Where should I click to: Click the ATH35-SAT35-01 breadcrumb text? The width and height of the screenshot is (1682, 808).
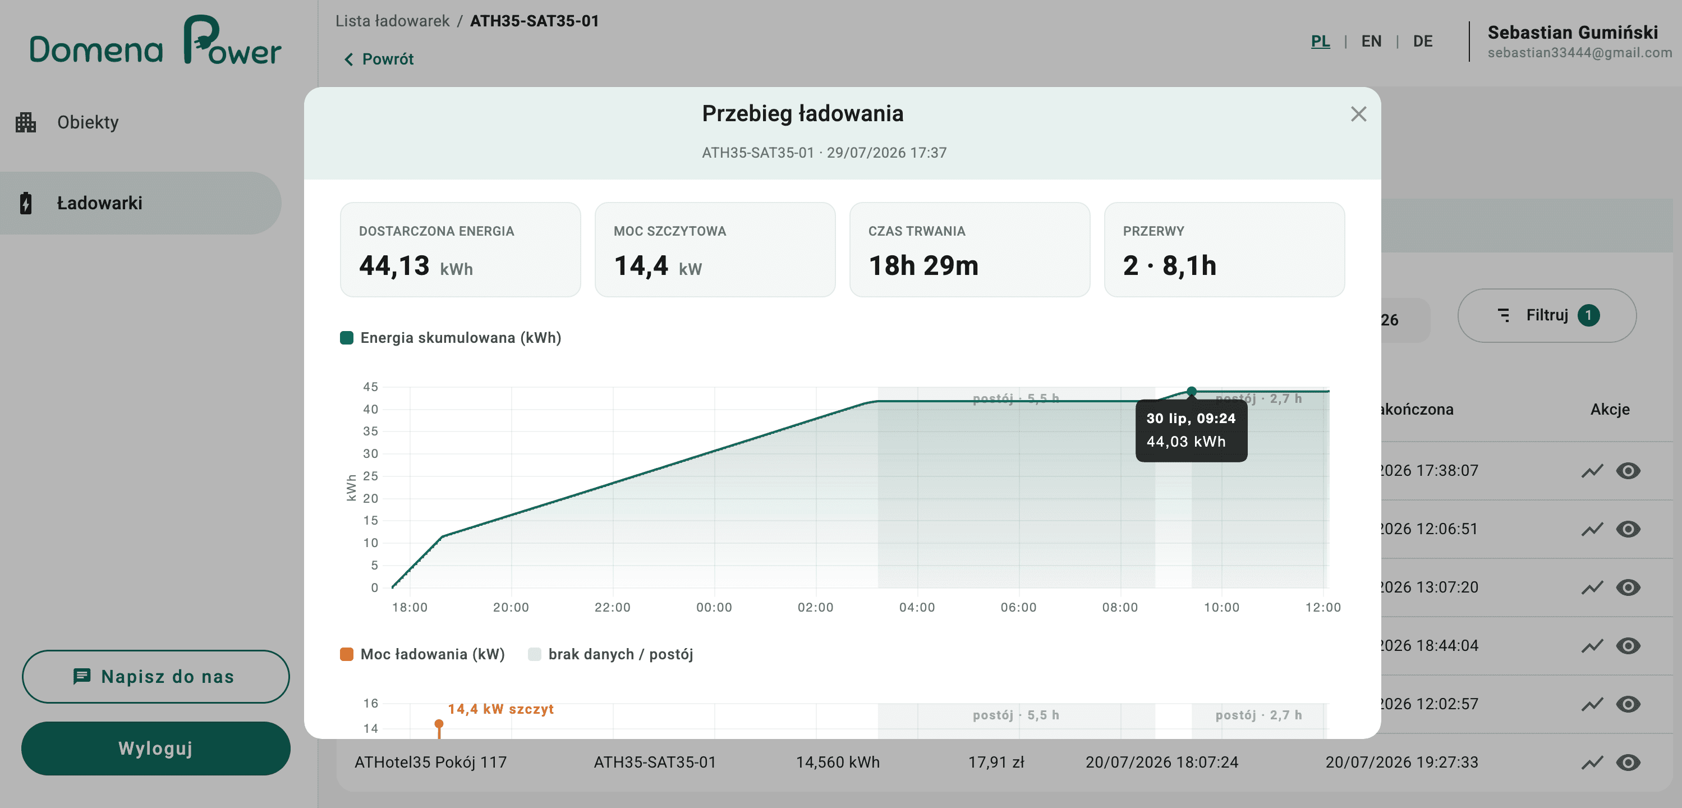(x=534, y=21)
